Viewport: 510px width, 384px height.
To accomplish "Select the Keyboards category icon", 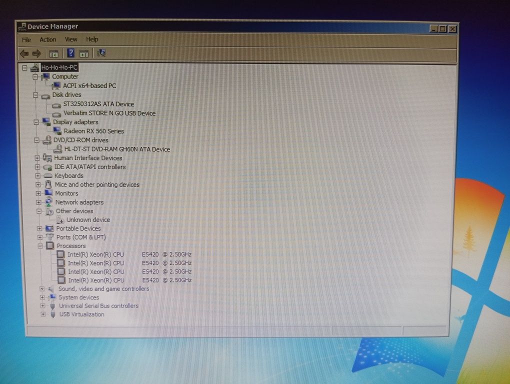I will pyautogui.click(x=48, y=176).
